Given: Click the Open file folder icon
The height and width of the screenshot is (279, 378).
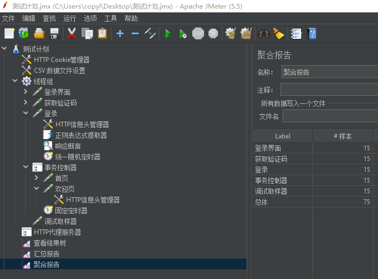Looking at the screenshot, I should [x=39, y=33].
